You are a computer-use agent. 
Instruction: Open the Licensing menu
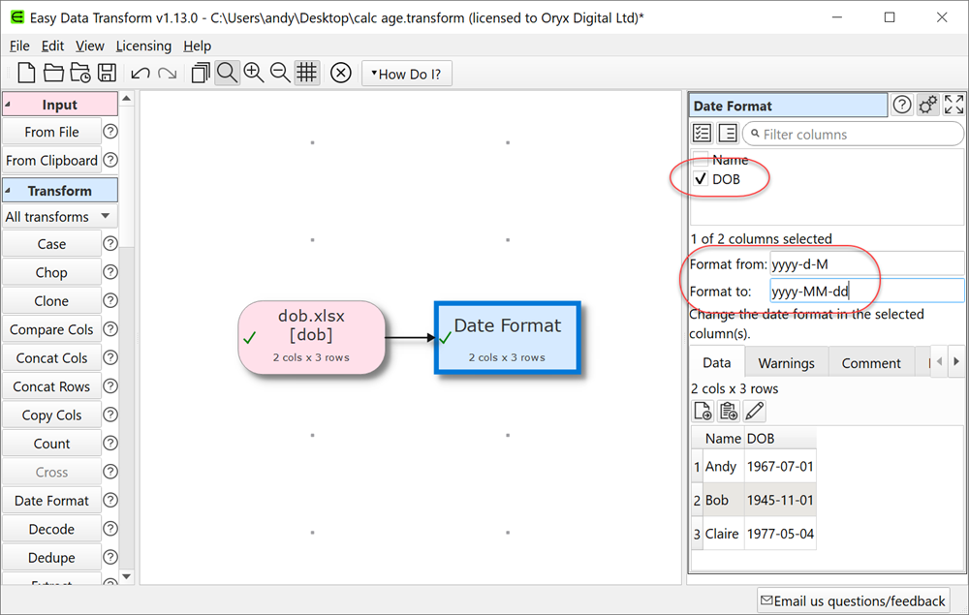(143, 46)
